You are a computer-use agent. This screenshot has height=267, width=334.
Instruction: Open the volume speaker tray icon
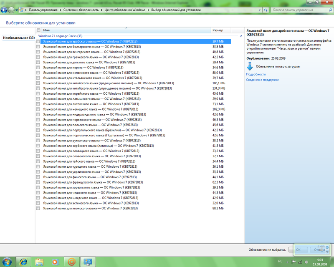click(306, 262)
